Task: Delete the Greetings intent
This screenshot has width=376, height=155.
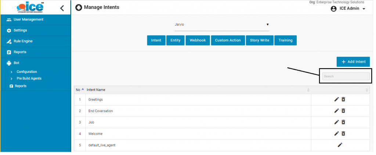Action: [x=343, y=99]
